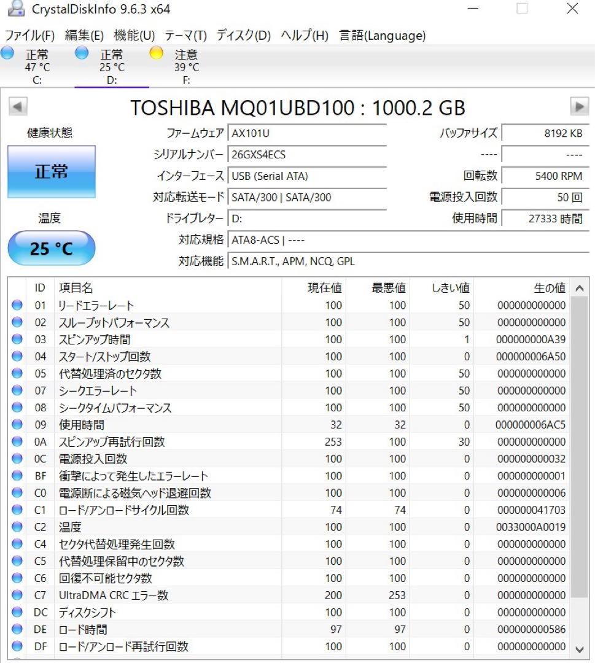Select raw value 0033000A0019 in 温度 row
The image size is (595, 663).
click(531, 527)
